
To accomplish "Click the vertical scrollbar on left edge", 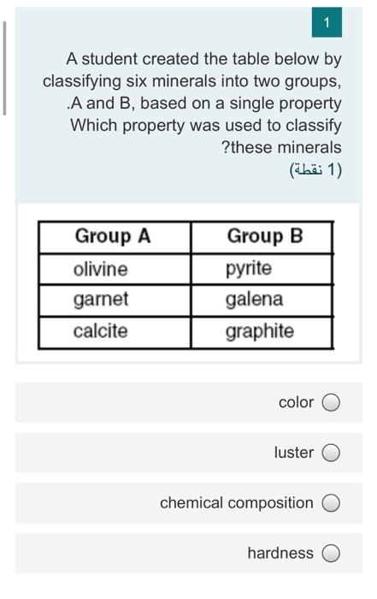I will [4, 68].
